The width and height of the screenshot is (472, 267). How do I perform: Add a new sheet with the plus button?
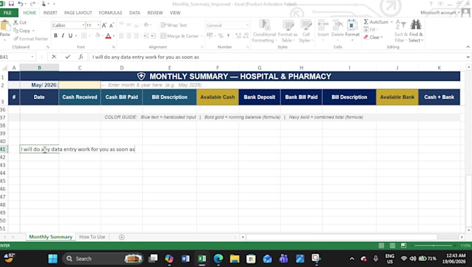click(121, 237)
